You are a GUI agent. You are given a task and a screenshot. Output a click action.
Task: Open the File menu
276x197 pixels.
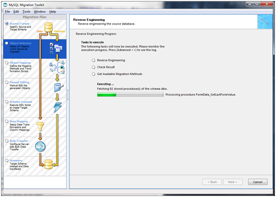7,12
